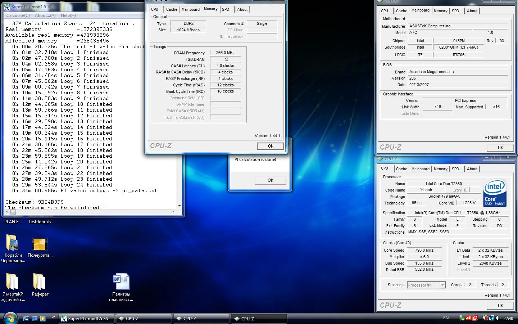Click the 22:40 clock in the taskbar
518x324 pixels.
point(508,318)
